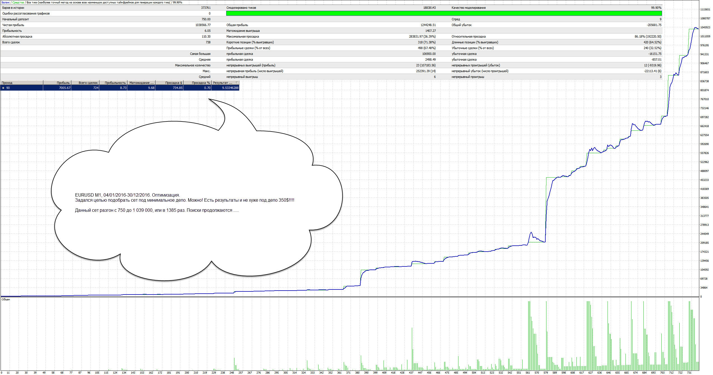This screenshot has height=375, width=713.
Task: Sort by the Проход column header
Action: [x=22, y=83]
